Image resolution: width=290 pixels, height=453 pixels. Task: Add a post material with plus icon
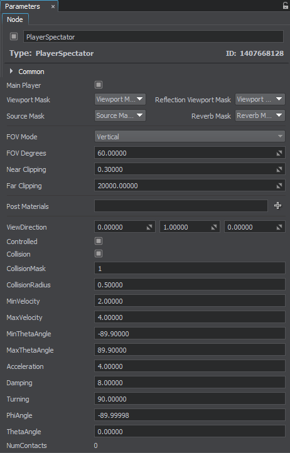click(277, 206)
